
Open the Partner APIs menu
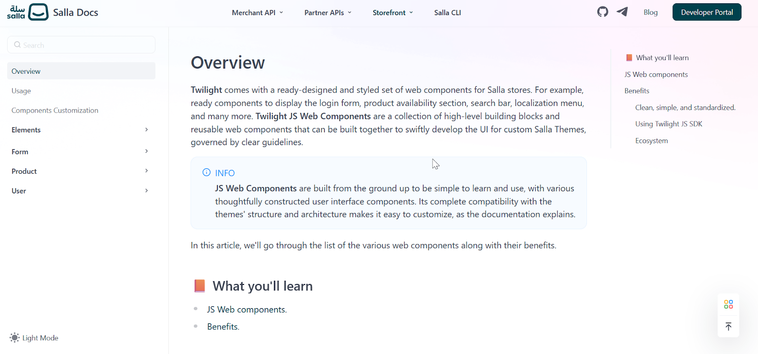coord(328,13)
